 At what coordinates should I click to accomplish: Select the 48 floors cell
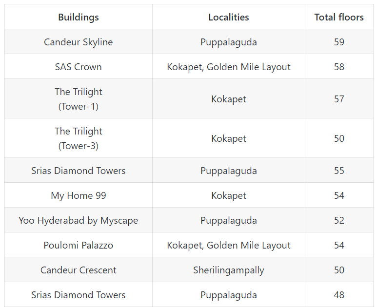(339, 295)
